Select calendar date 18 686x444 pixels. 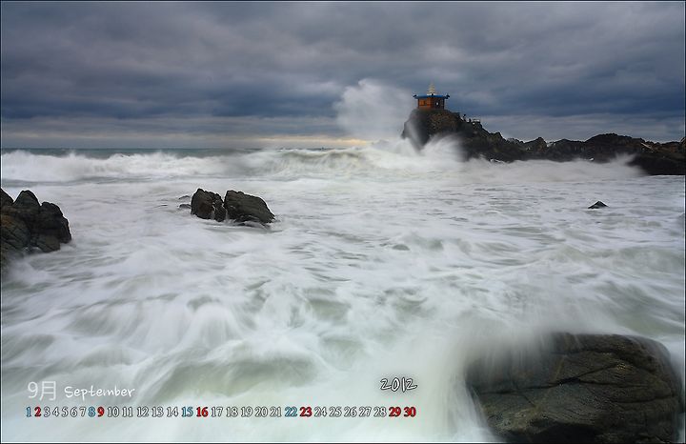tap(232, 412)
